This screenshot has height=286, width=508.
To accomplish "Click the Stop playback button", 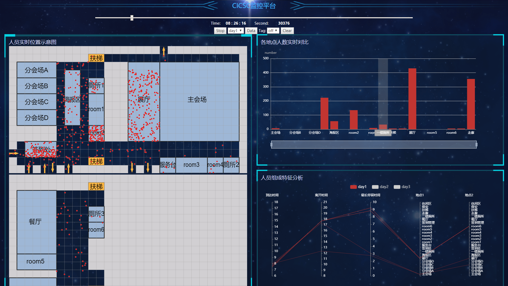I will pyautogui.click(x=220, y=31).
